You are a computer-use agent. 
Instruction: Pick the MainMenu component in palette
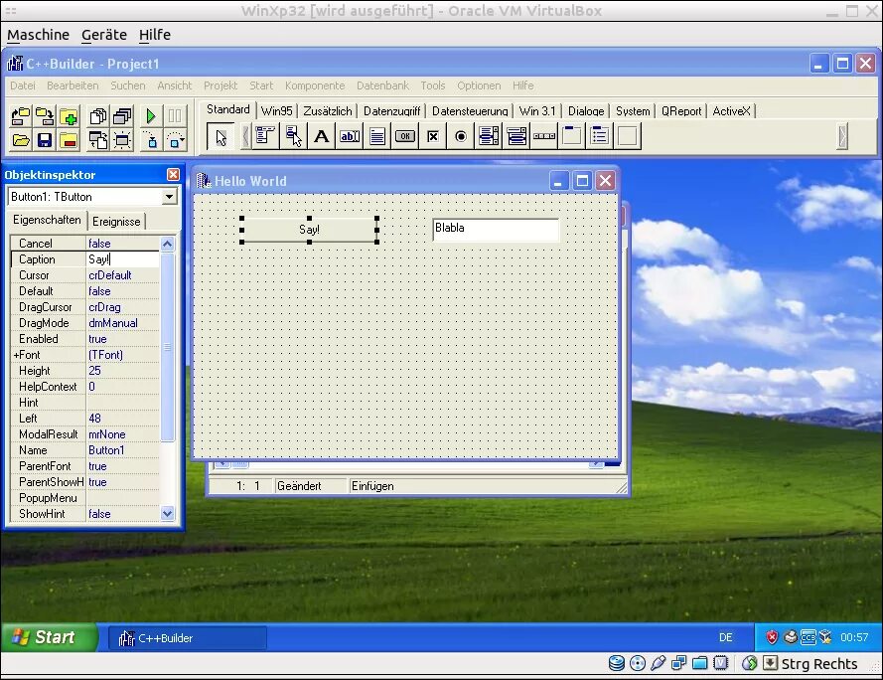[x=264, y=136]
